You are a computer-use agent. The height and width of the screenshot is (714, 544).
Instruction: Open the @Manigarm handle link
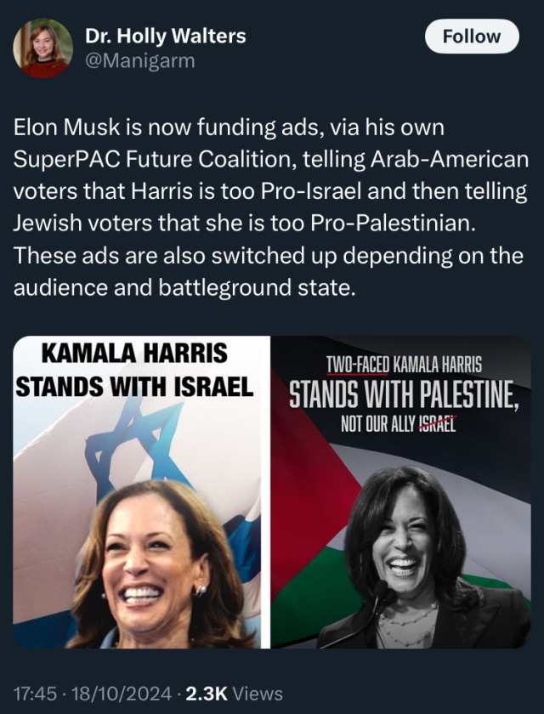pyautogui.click(x=139, y=60)
